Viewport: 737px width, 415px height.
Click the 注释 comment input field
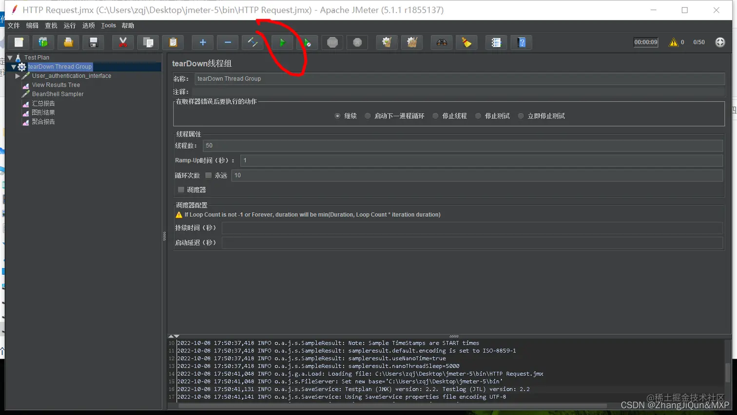tap(458, 92)
